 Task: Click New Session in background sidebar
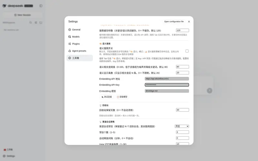coord(23,15)
